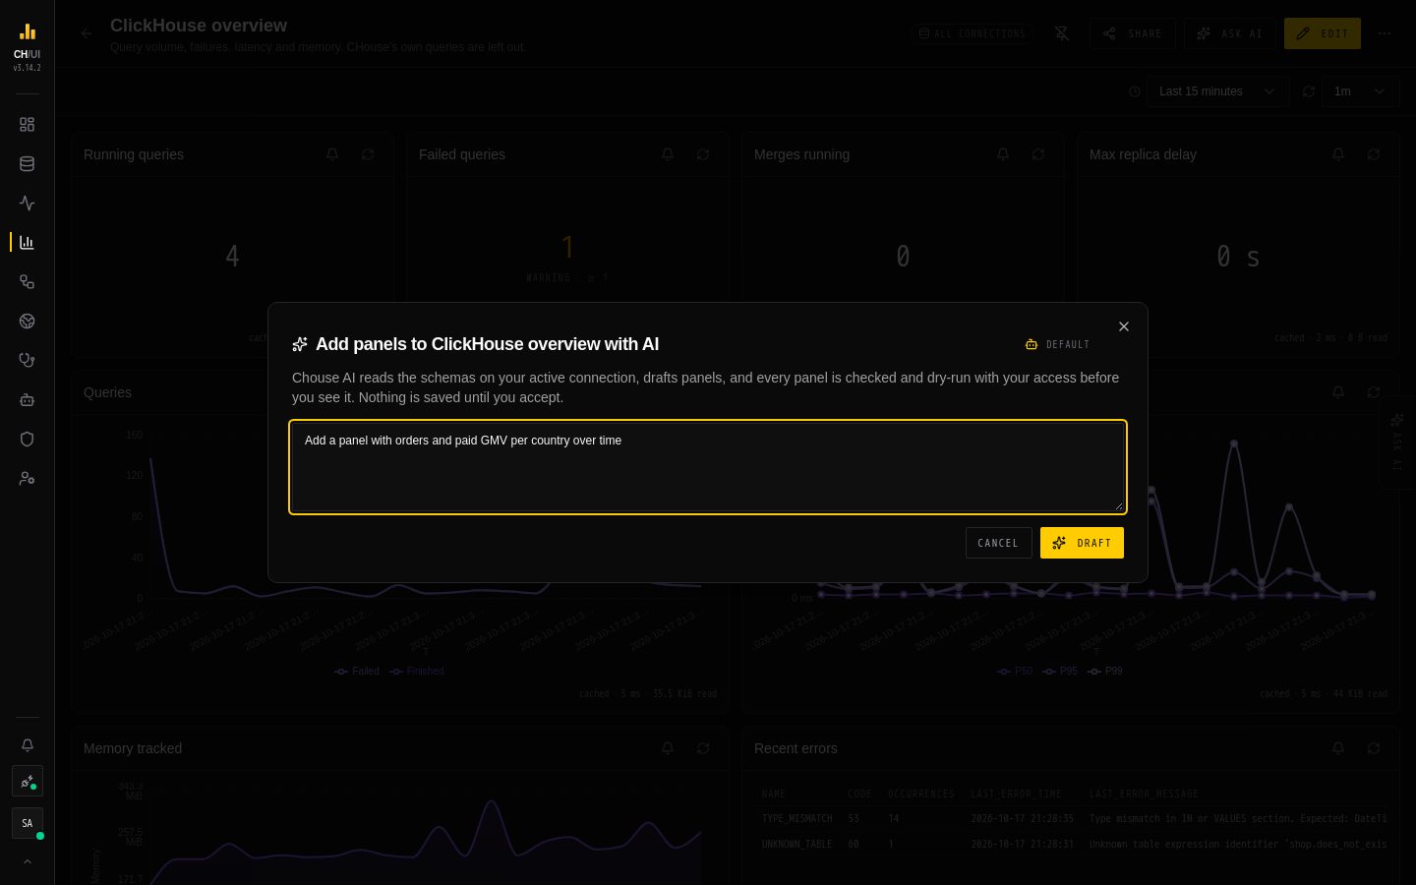This screenshot has width=1416, height=885.
Task: Click the Failed queries alert bell icon
Action: click(668, 154)
